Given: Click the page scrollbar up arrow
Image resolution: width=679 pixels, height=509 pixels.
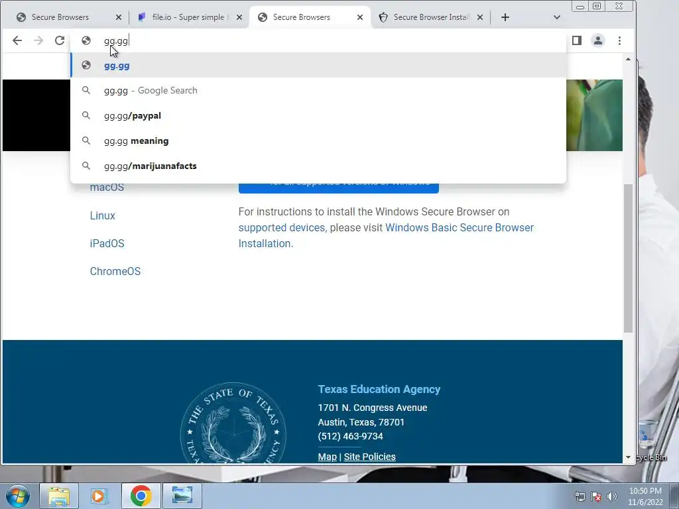Looking at the screenshot, I should [x=628, y=59].
